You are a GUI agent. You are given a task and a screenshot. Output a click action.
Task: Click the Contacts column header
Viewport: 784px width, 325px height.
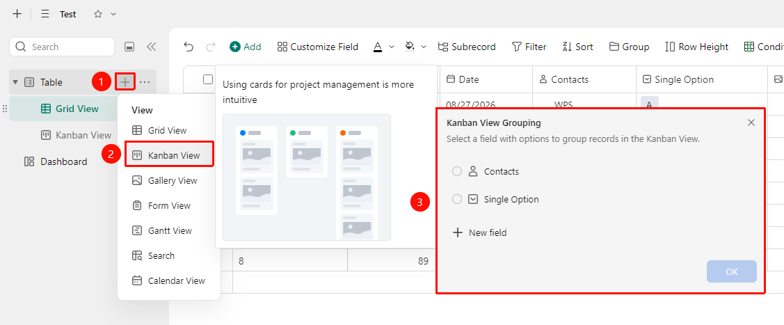point(584,79)
